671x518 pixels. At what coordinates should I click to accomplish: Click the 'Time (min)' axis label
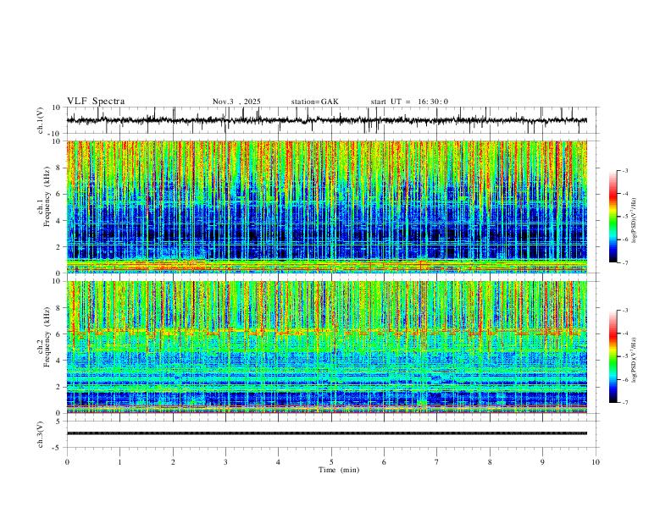[x=339, y=470]
